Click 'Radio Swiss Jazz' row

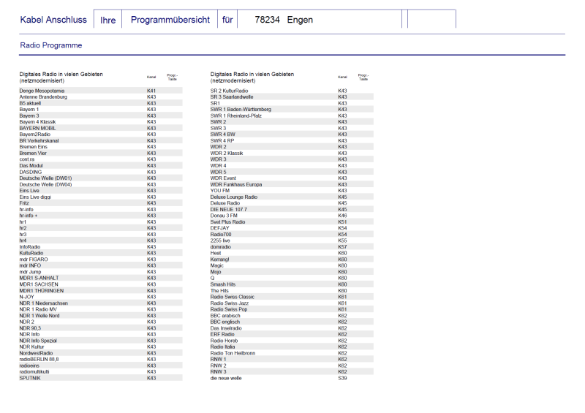click(292, 303)
